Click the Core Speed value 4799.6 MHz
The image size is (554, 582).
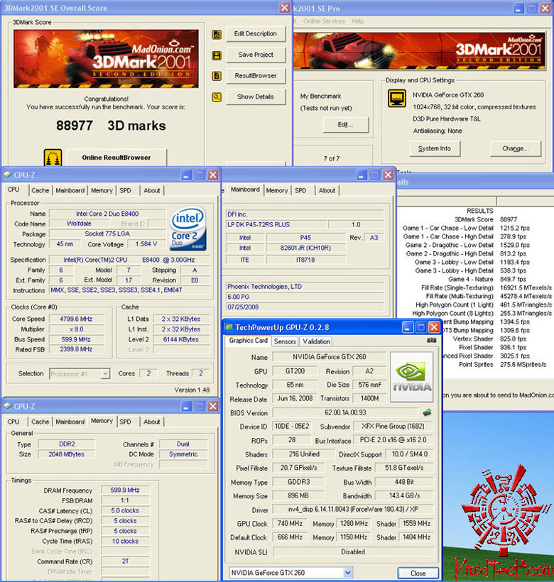click(x=76, y=319)
